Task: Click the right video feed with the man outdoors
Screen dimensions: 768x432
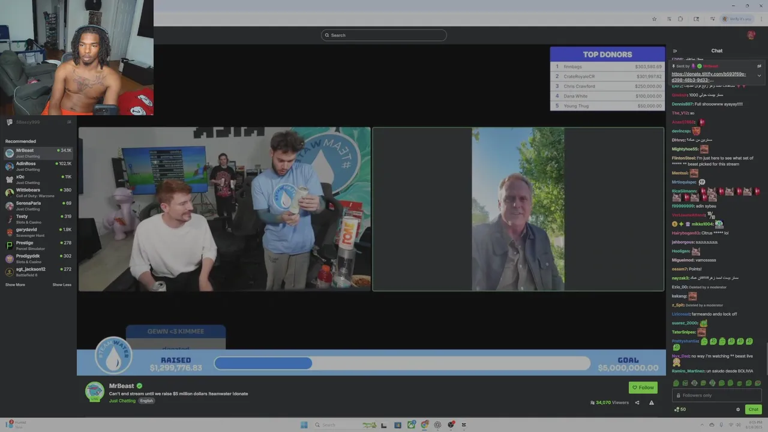Action: pyautogui.click(x=518, y=209)
